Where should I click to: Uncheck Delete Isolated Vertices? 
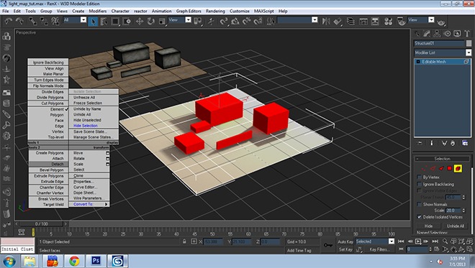pyautogui.click(x=420, y=217)
